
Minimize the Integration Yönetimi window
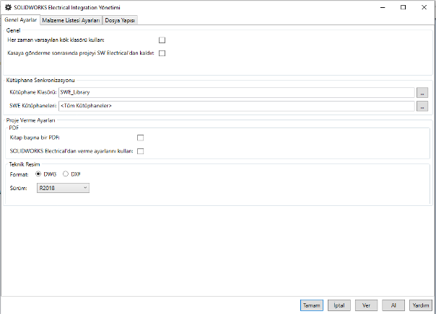(383, 7)
